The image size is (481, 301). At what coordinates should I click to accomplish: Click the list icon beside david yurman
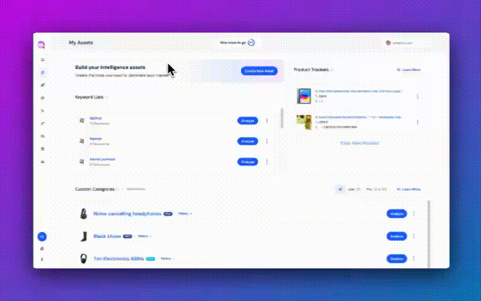pos(82,162)
